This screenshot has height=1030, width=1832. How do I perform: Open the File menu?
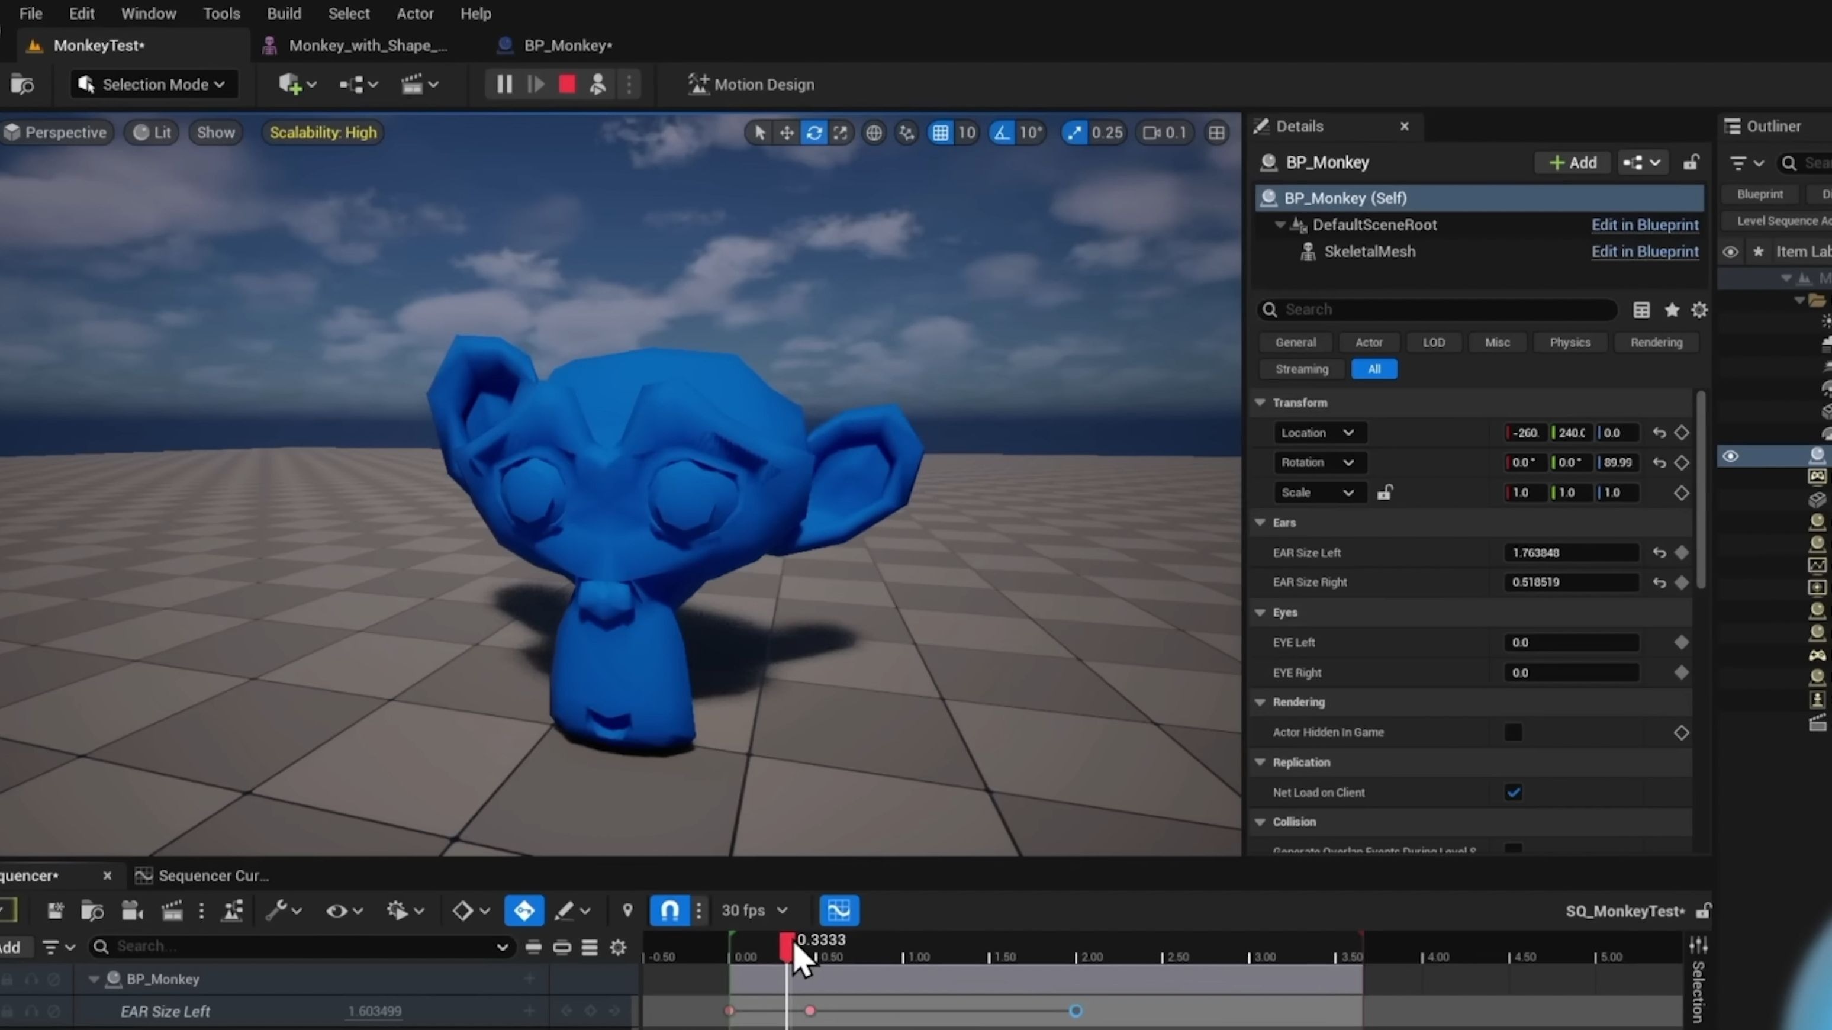tap(31, 14)
